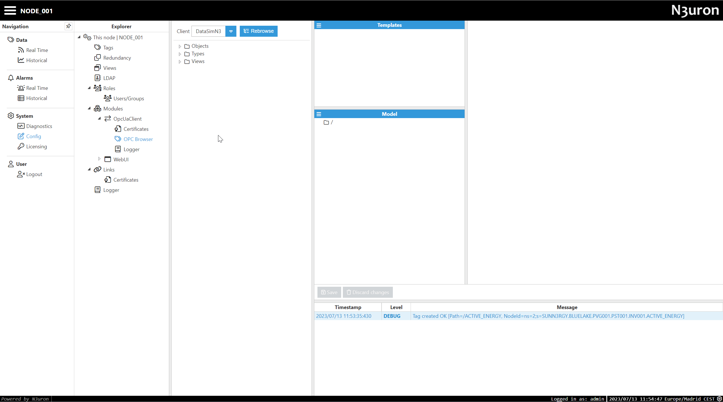Open the main hamburger menu
Screen dimensions: 723x402
[10, 11]
